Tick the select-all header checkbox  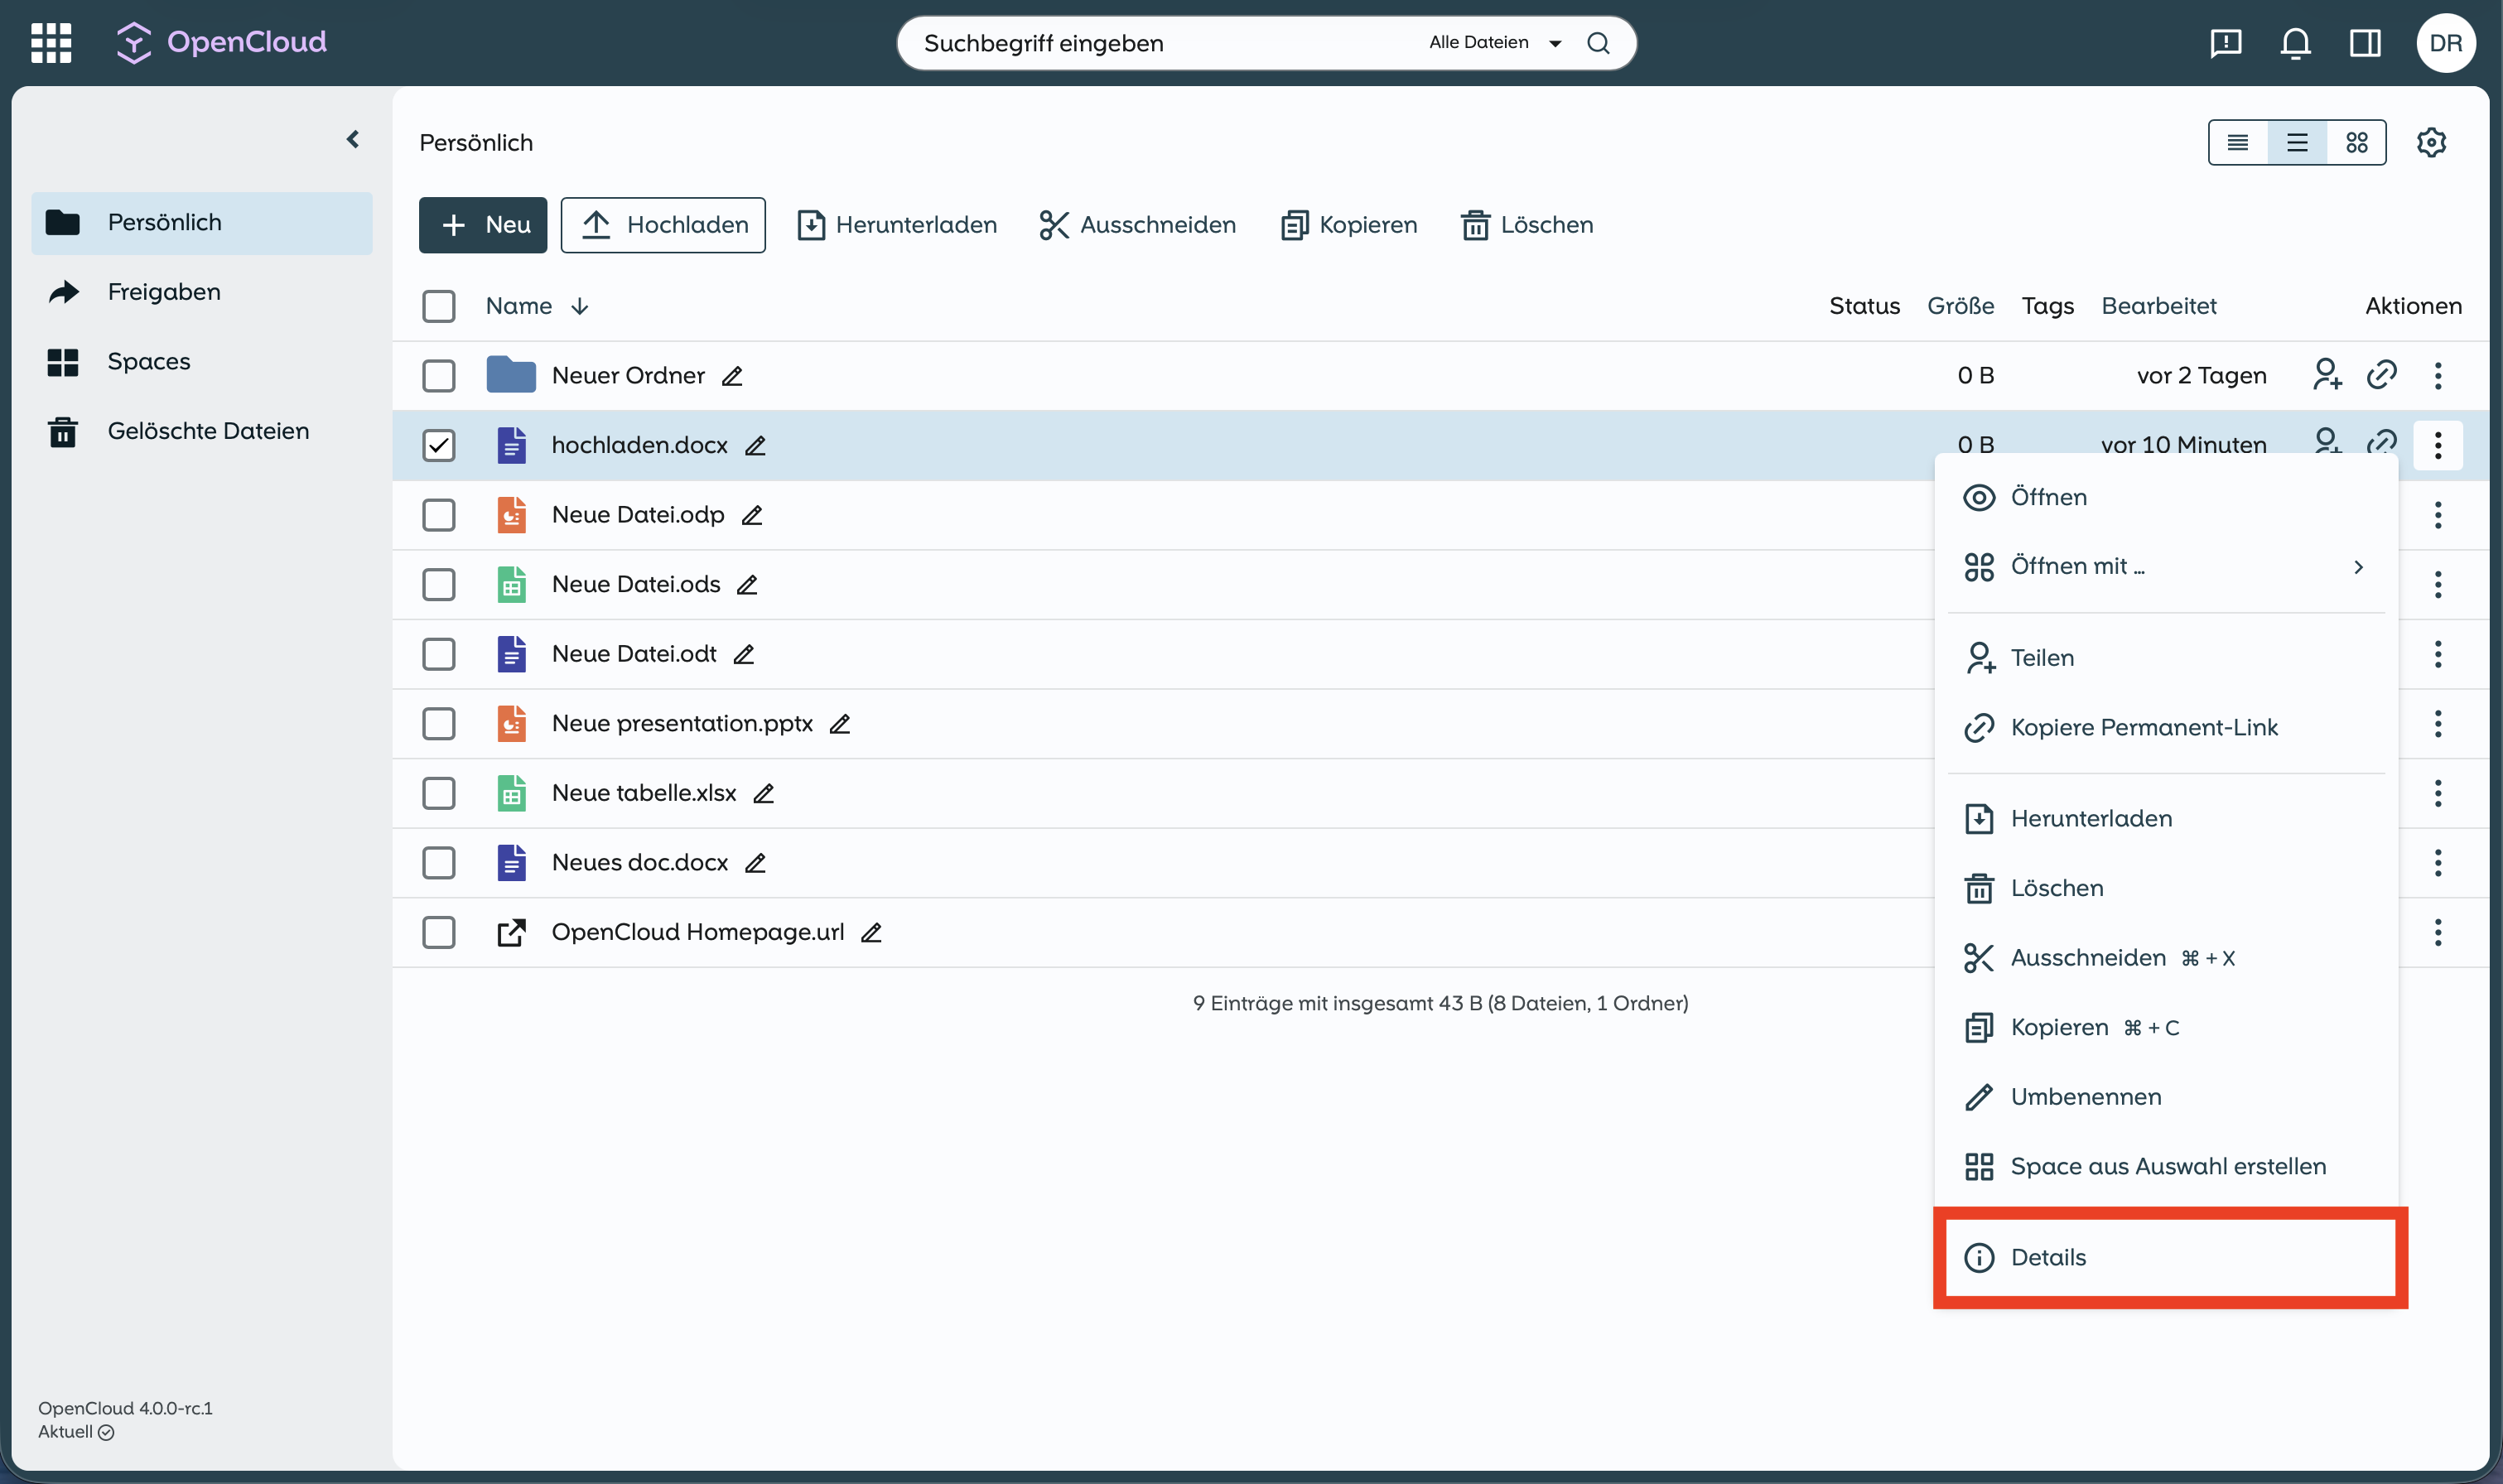[438, 306]
